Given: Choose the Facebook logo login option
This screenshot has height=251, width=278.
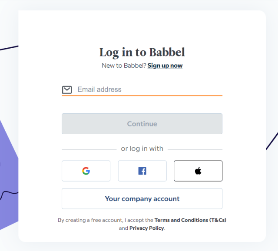Looking at the screenshot, I should click(142, 171).
